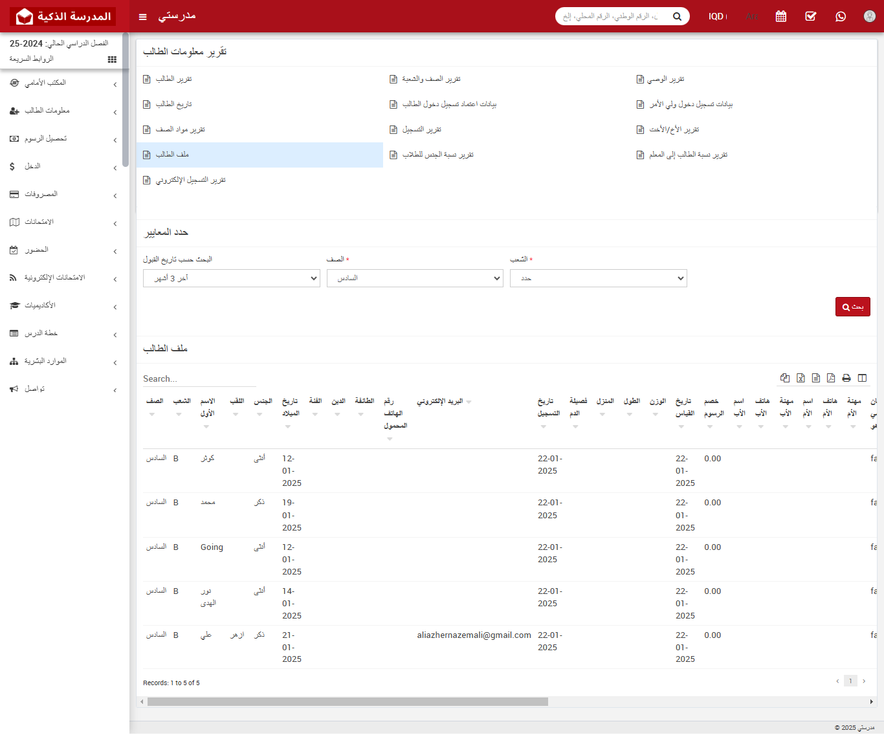Export table as PDF

point(831,378)
